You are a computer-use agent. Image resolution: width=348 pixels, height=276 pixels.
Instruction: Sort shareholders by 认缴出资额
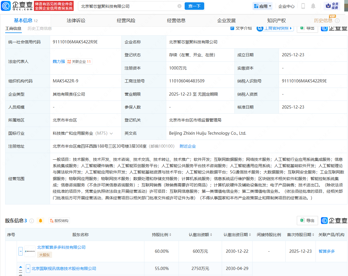pos(200,235)
